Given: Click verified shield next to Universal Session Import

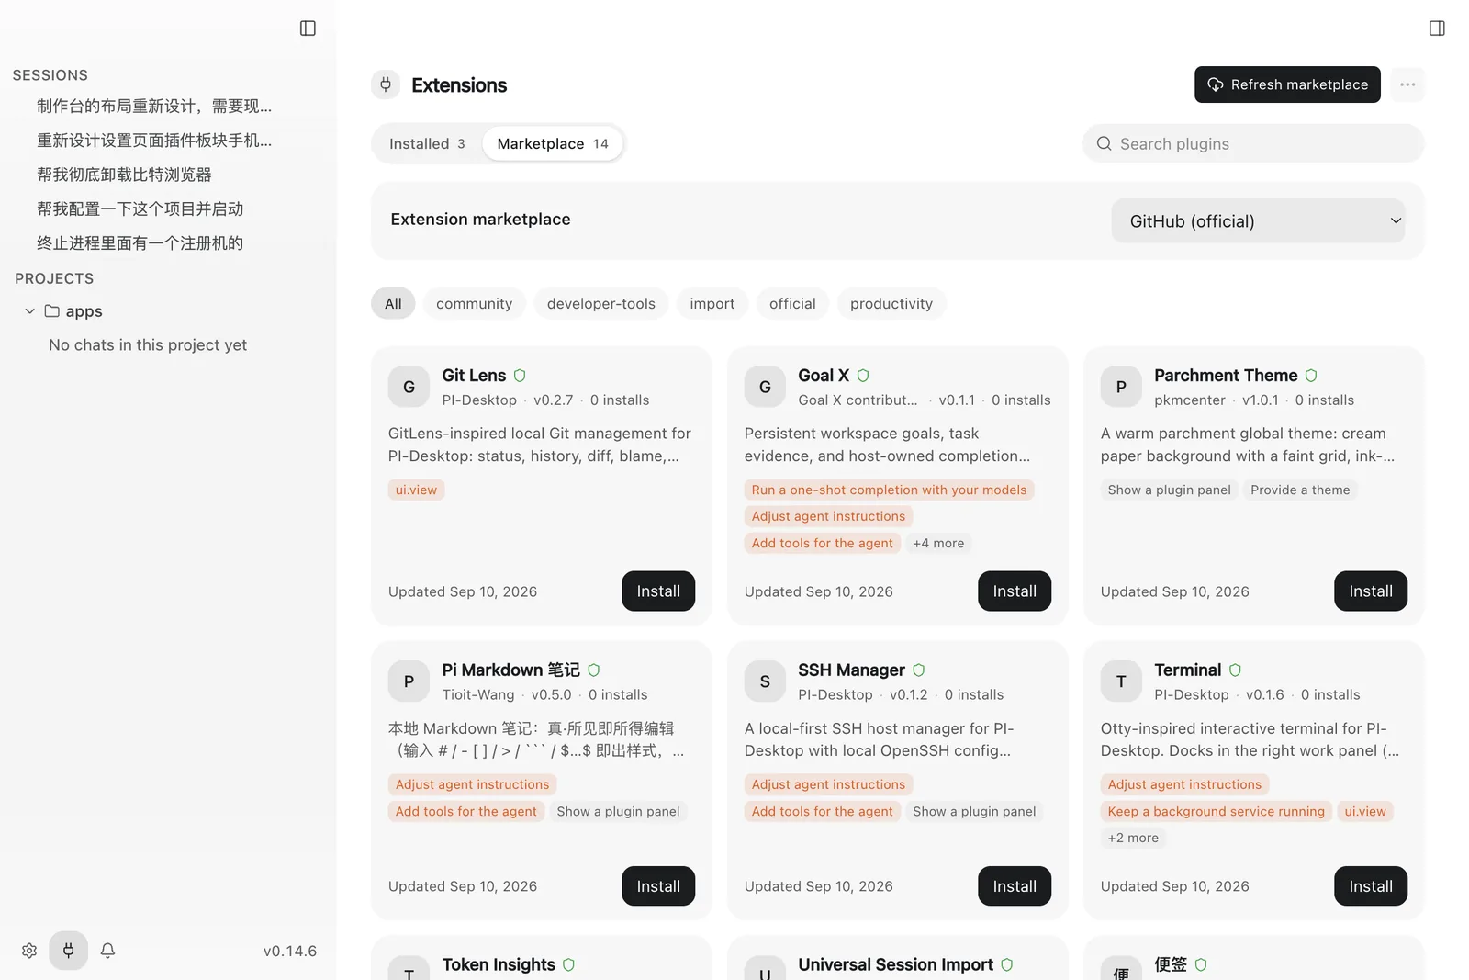Looking at the screenshot, I should (x=1007, y=965).
